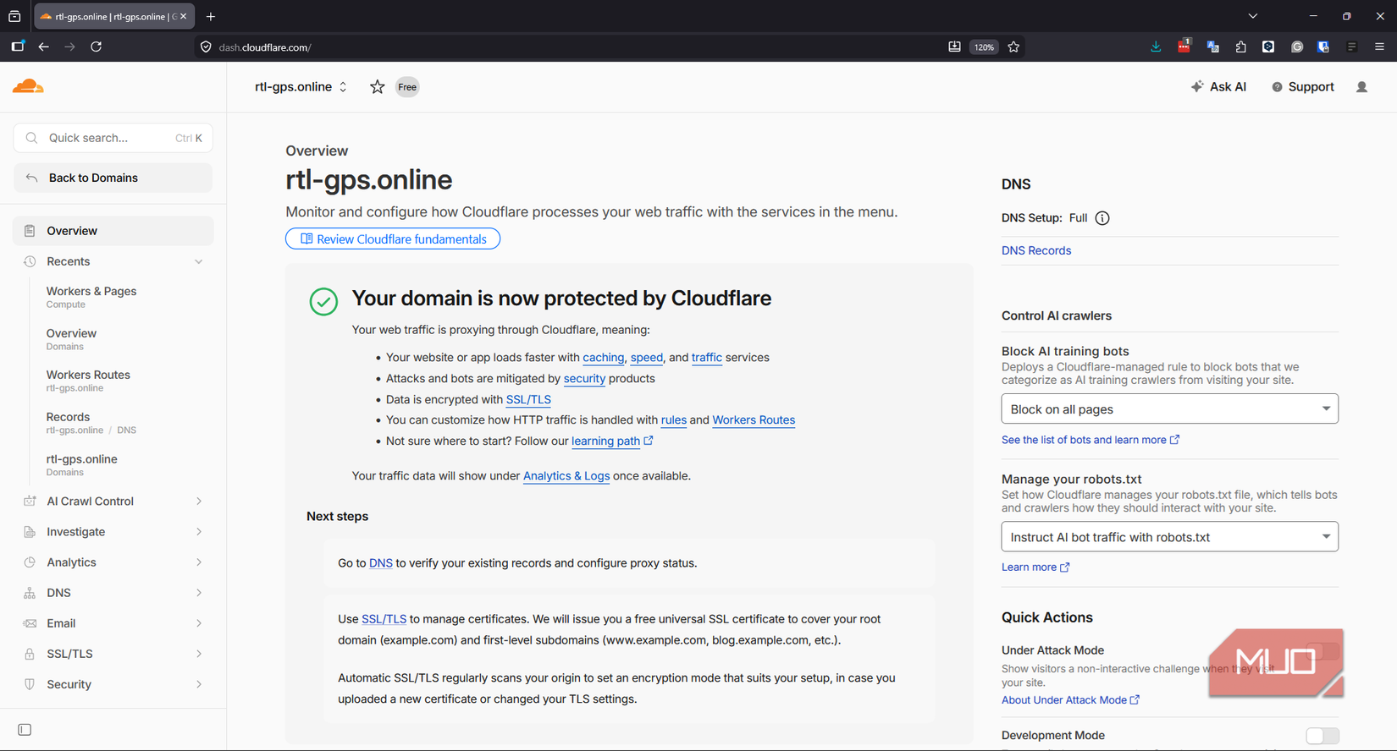List all tabs dropdown arrow
Image resolution: width=1397 pixels, height=751 pixels.
(1253, 16)
